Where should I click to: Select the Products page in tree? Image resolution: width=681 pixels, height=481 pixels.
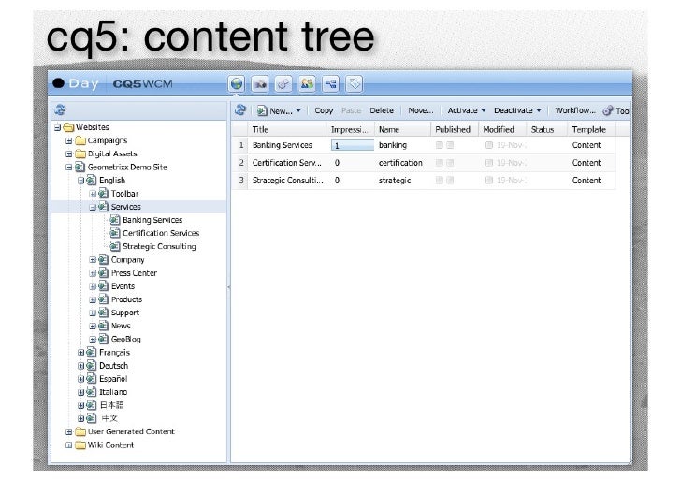[x=126, y=299]
